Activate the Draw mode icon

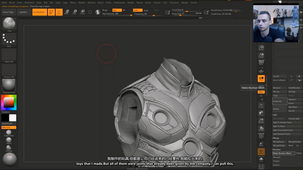pyautogui.click(x=59, y=12)
